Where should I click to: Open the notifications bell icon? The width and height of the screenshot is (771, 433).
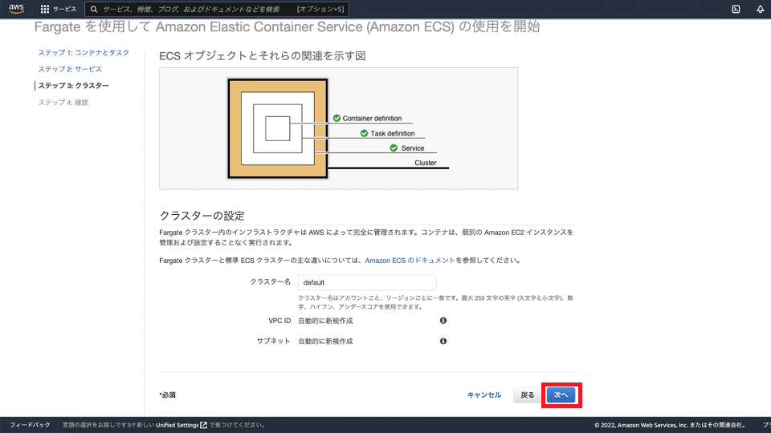[761, 9]
